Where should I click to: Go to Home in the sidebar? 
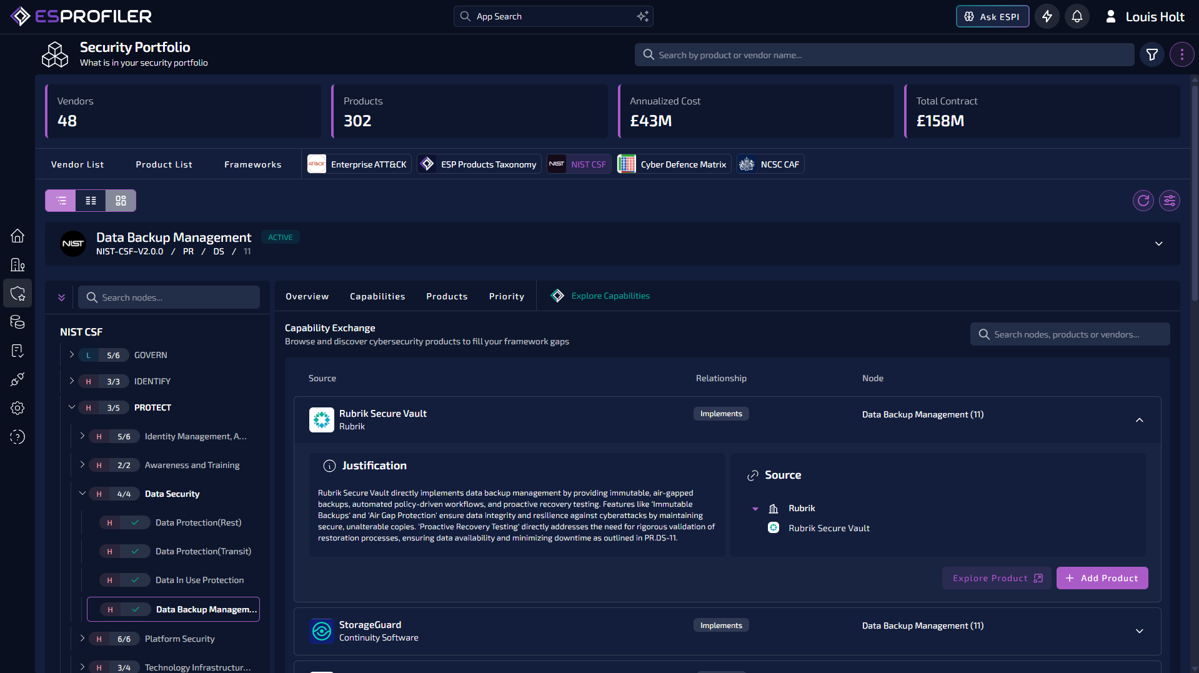17,236
